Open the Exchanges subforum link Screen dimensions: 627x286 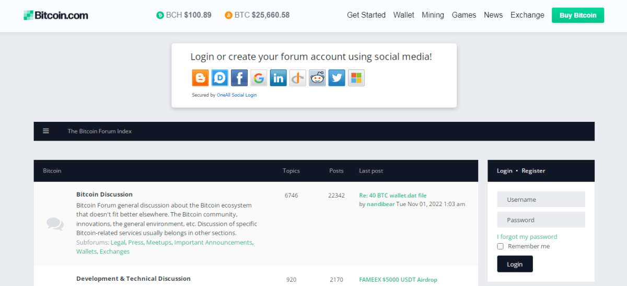(x=114, y=251)
